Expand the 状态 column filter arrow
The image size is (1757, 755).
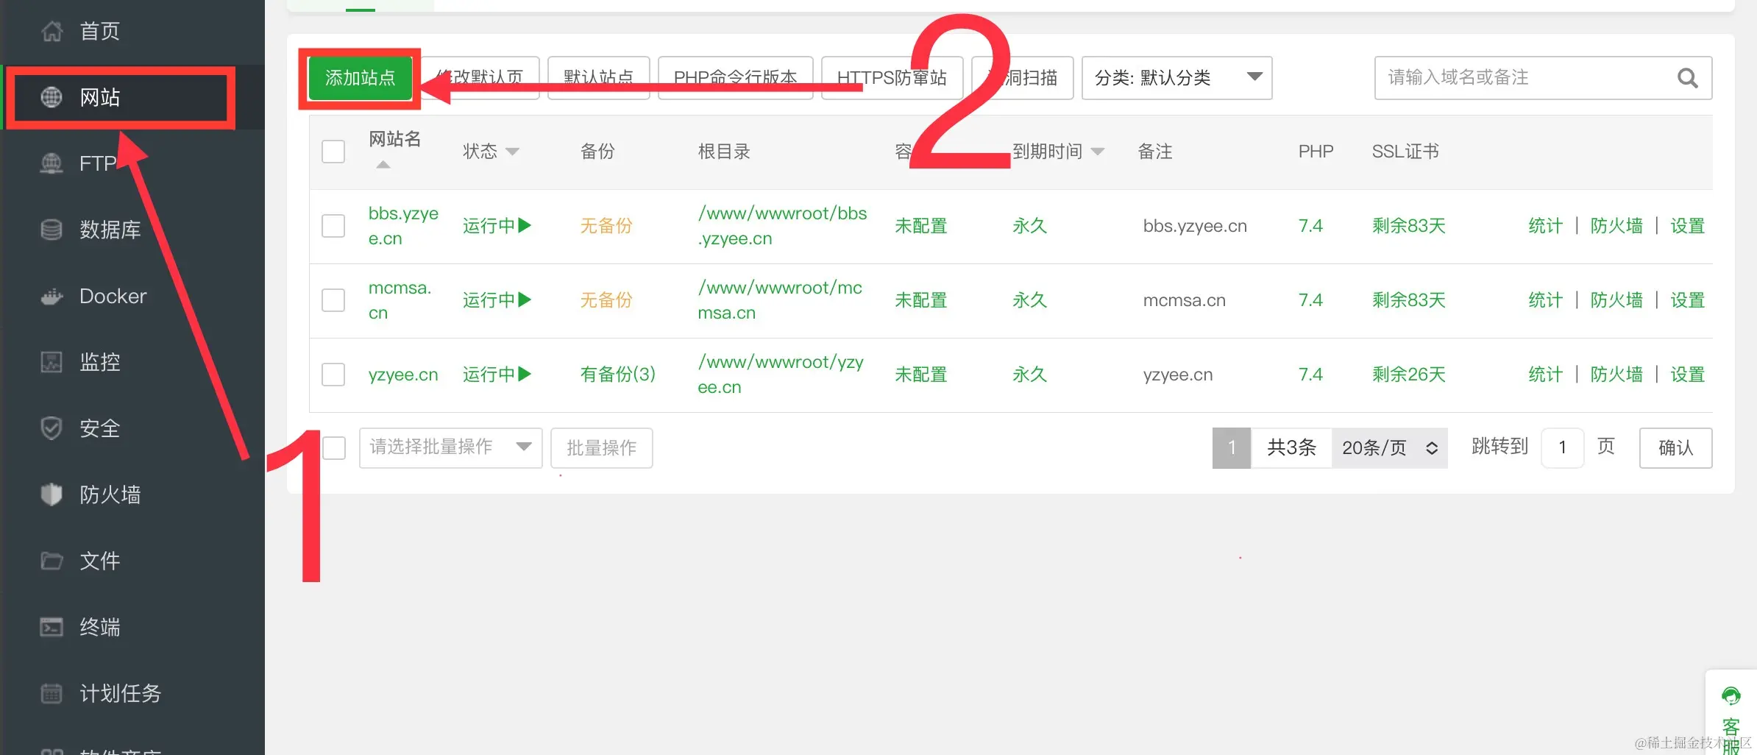point(513,152)
